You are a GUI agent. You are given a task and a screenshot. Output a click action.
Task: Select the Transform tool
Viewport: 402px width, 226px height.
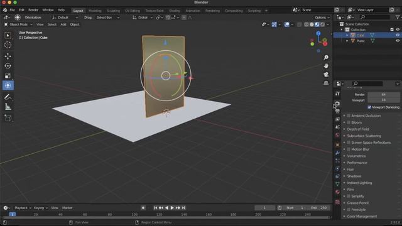point(8,85)
